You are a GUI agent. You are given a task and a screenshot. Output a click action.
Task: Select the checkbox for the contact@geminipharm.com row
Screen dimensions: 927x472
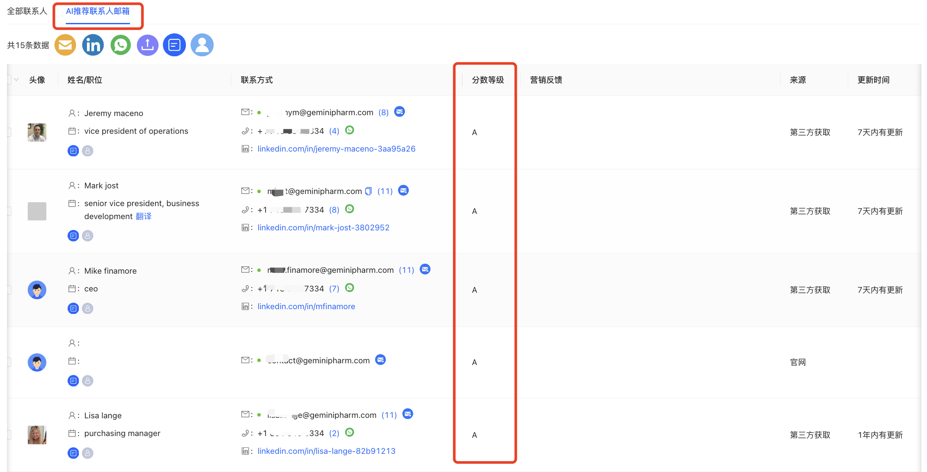pos(9,362)
